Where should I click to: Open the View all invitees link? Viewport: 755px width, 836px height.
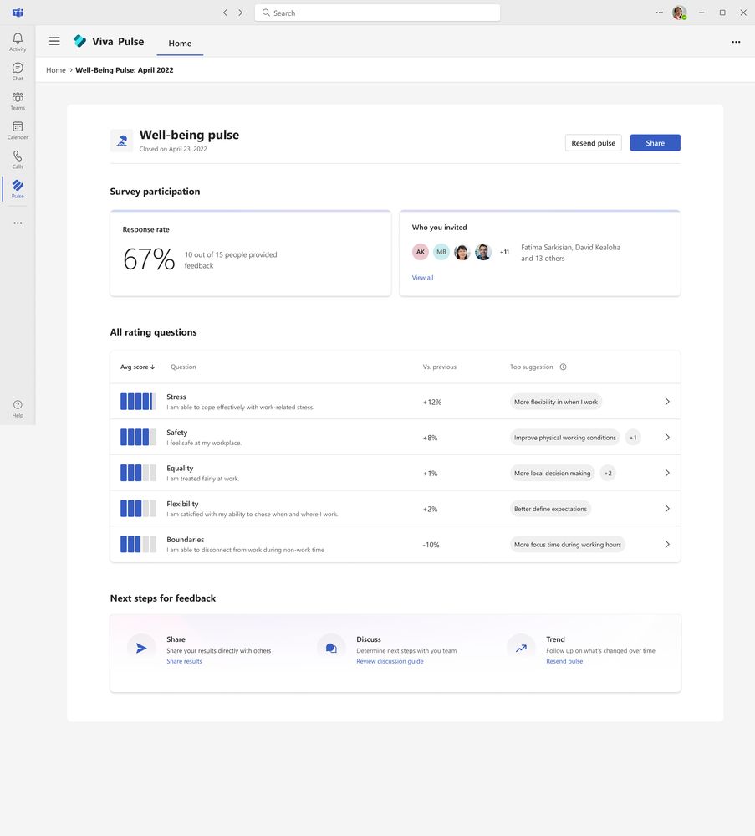[422, 278]
